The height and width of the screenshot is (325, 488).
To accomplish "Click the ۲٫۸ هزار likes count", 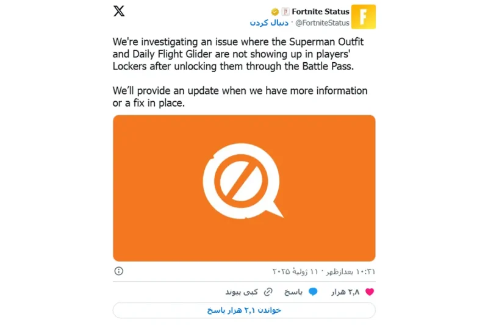I will click(345, 291).
